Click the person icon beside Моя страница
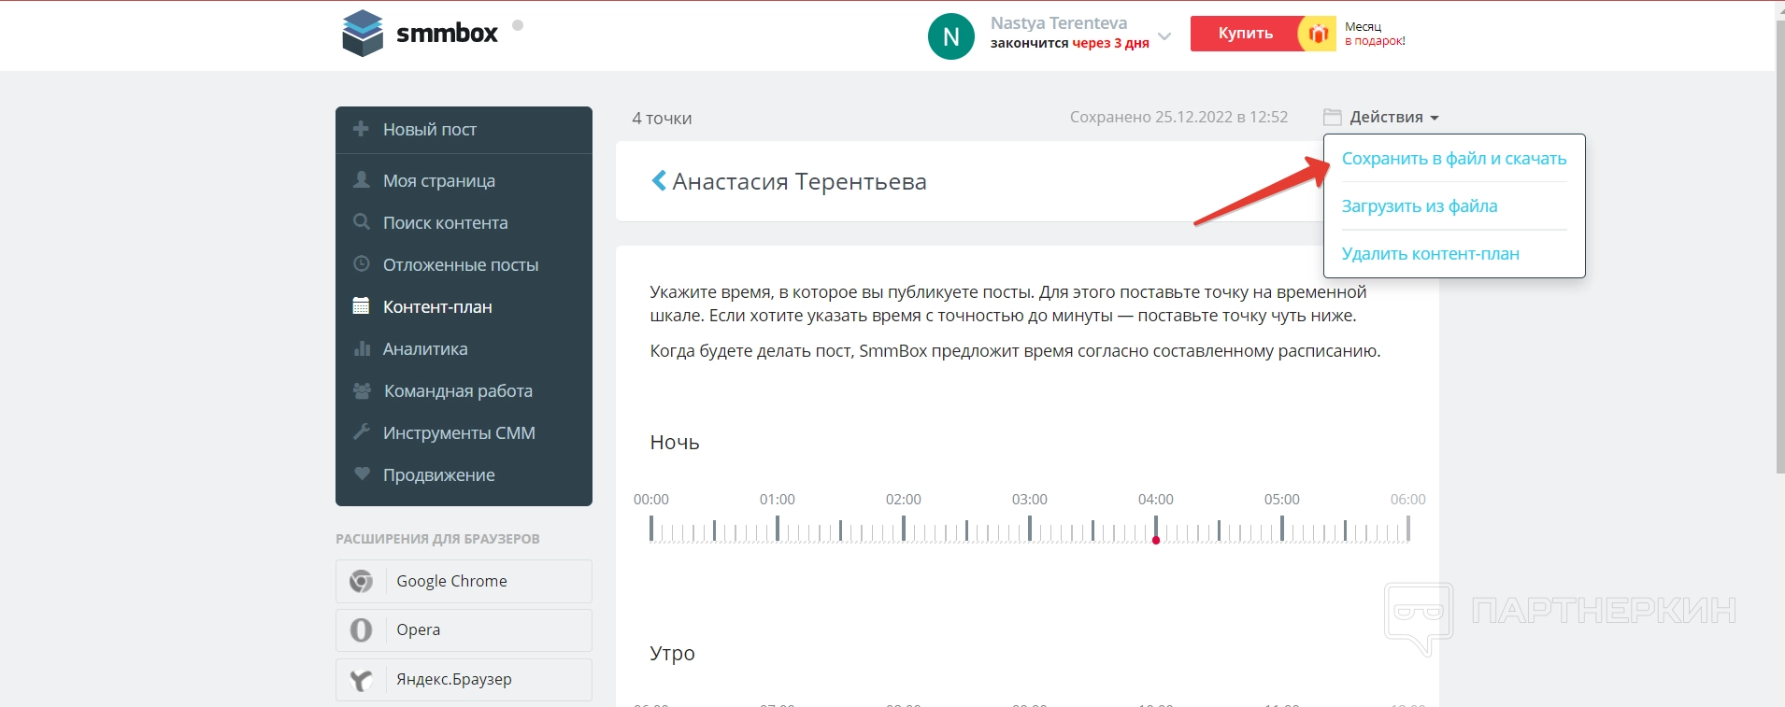1785x707 pixels. (362, 179)
